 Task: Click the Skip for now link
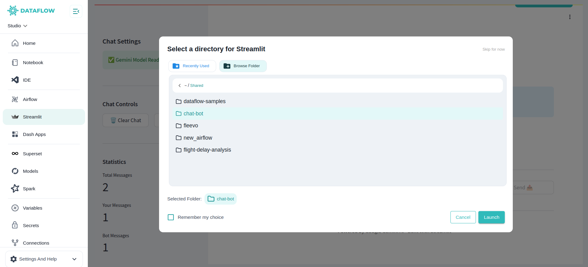[493, 49]
